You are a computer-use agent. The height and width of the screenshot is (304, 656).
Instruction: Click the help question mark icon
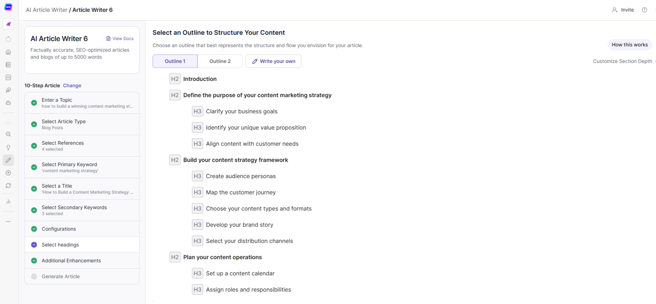pyautogui.click(x=644, y=10)
